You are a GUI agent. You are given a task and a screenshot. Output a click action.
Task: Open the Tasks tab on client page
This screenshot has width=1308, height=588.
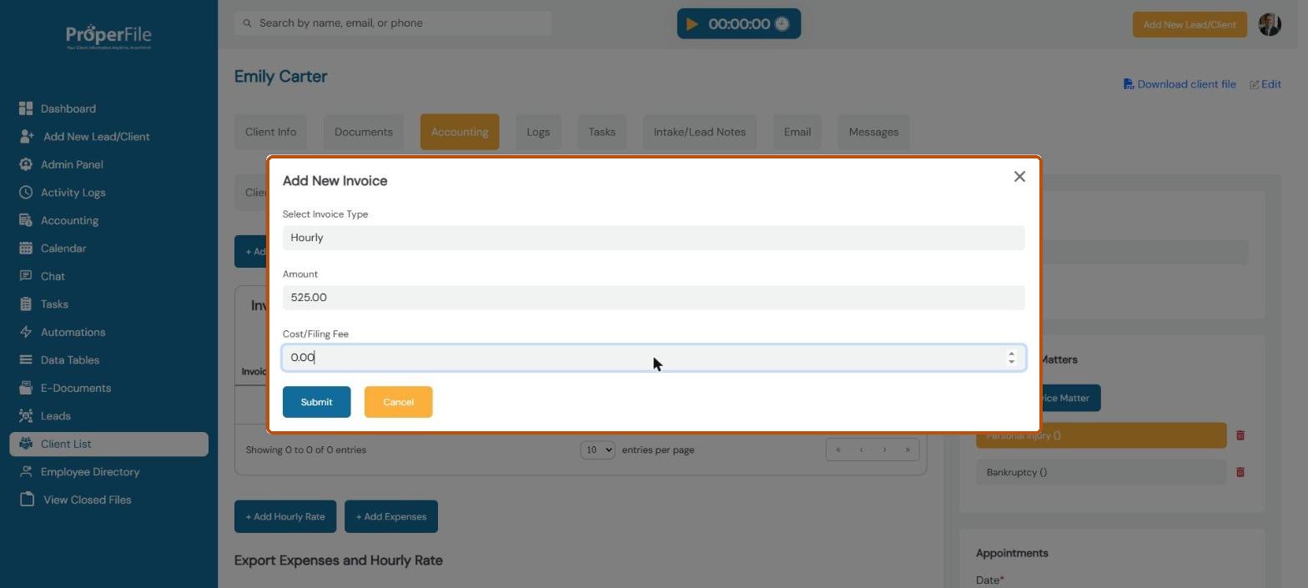point(601,132)
